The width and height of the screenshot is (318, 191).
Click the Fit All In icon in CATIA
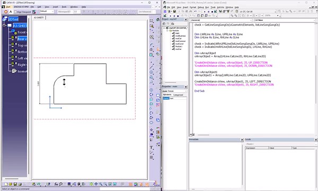91,184
